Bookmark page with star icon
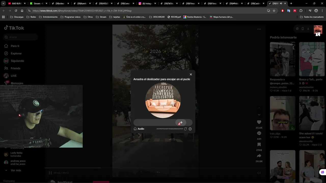The height and width of the screenshot is (183, 326). (274, 11)
